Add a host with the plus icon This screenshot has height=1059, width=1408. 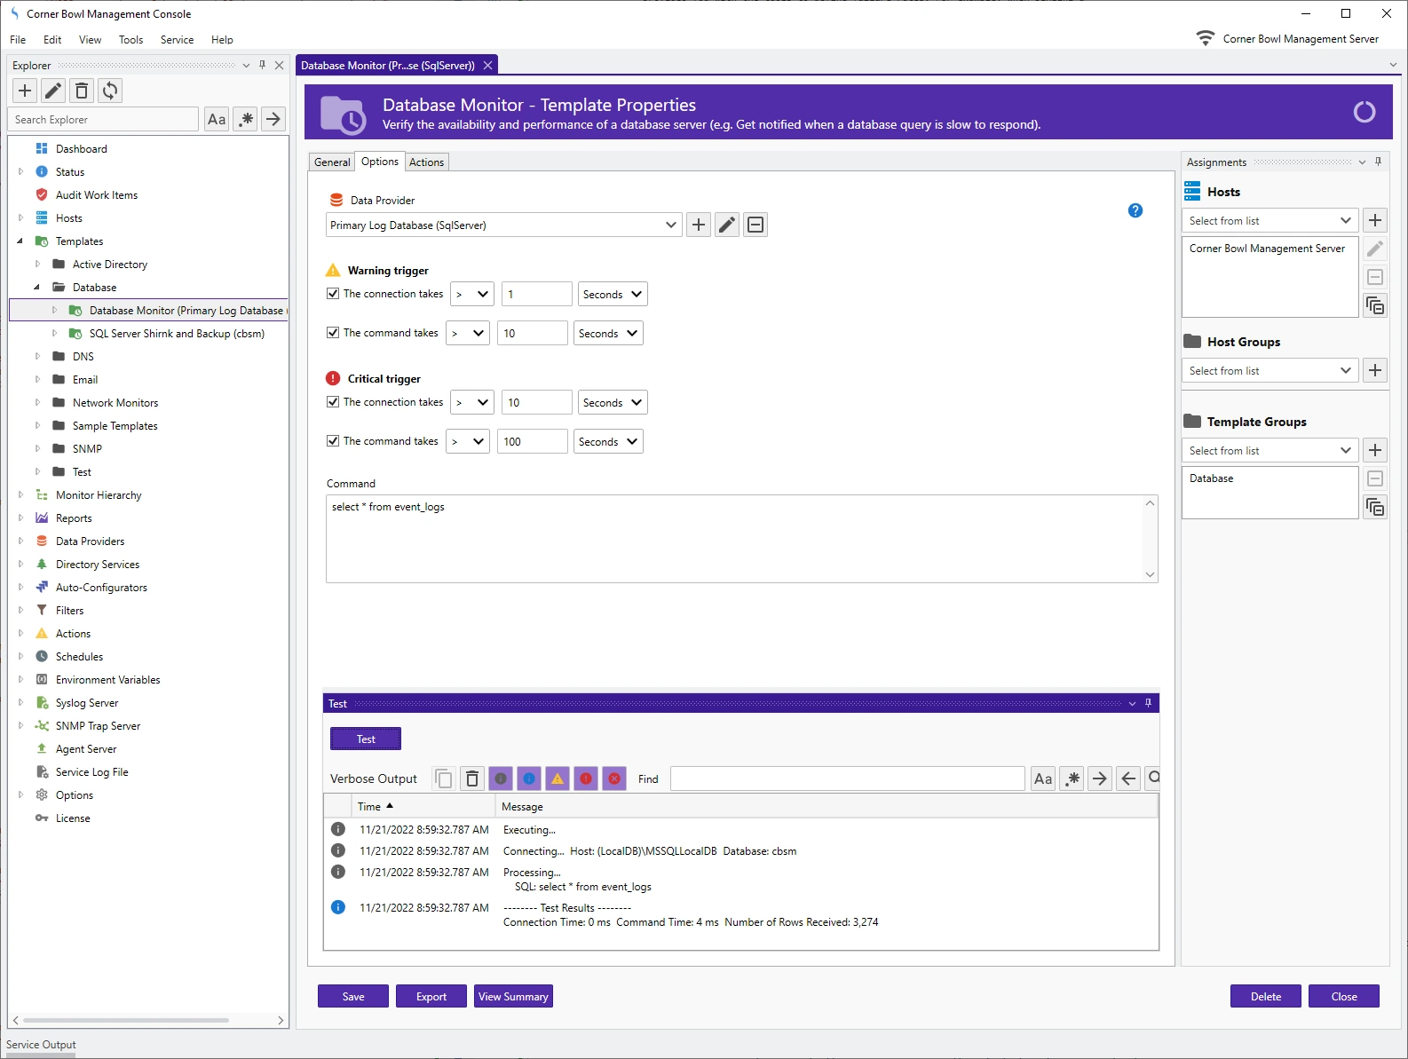tap(1374, 220)
